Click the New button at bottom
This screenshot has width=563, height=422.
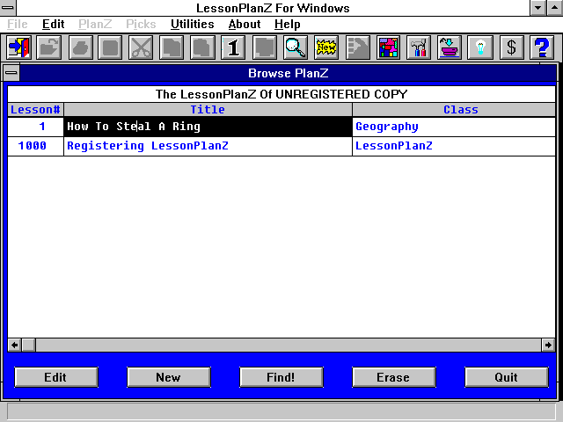(x=168, y=377)
